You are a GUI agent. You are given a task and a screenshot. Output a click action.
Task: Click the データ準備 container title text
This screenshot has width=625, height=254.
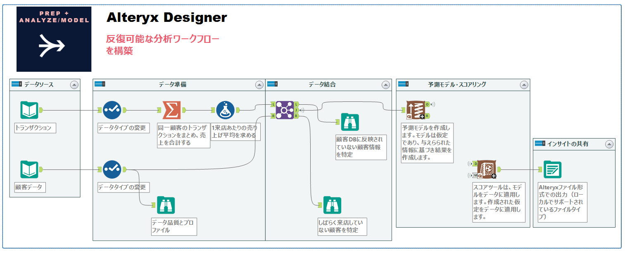(x=172, y=85)
